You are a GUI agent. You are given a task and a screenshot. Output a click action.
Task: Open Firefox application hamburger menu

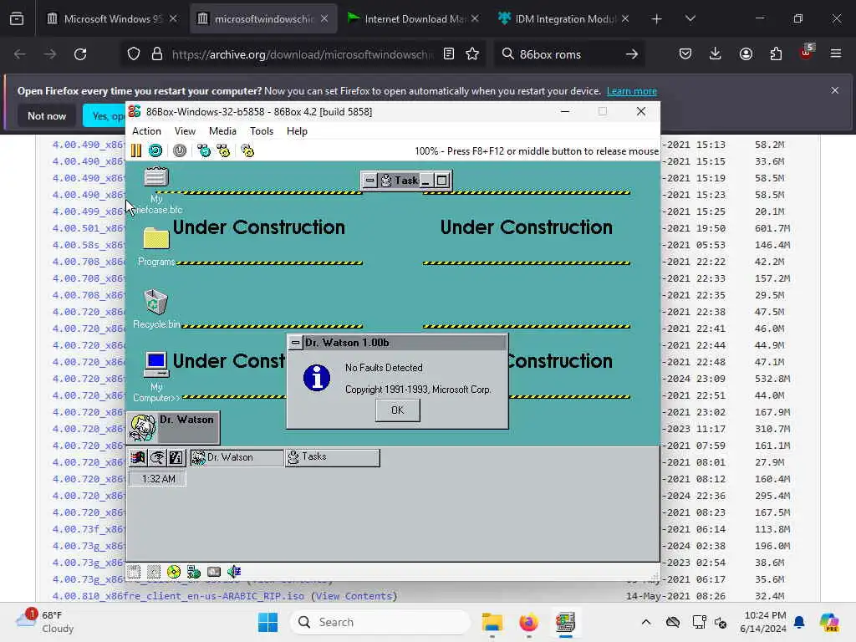836,53
